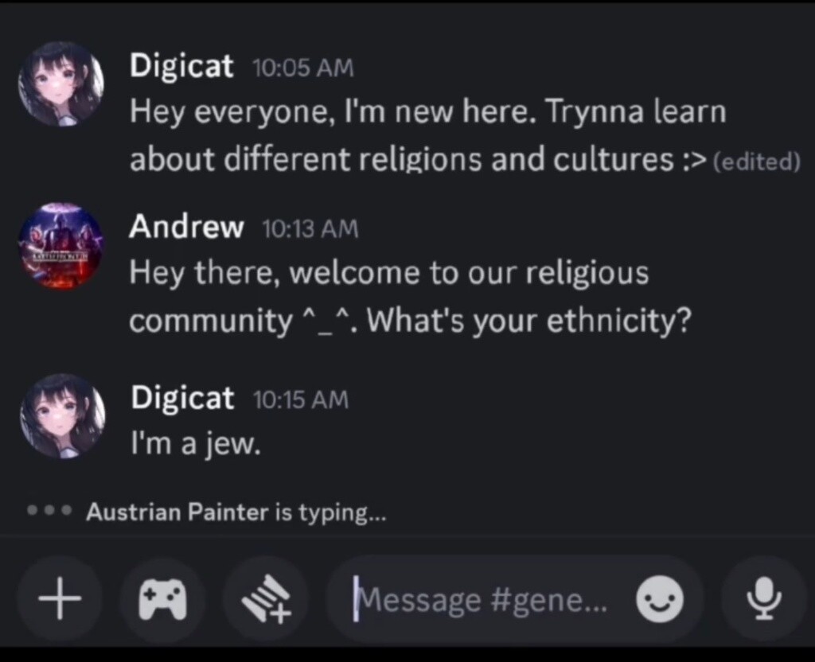The height and width of the screenshot is (662, 815).
Task: Click the (edited) label on Digicat's message
Action: [x=757, y=162]
